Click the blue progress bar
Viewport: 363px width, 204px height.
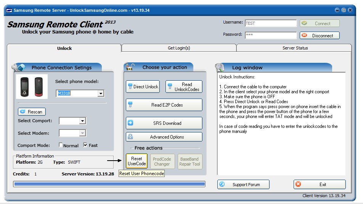pos(109,184)
